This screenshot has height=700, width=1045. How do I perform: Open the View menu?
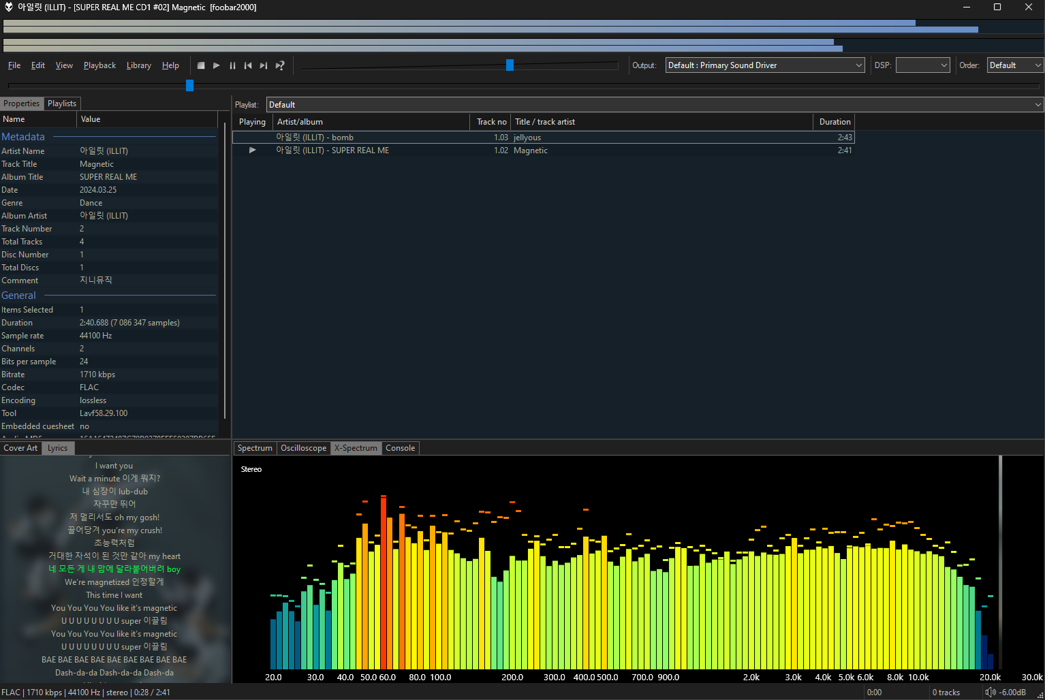64,65
